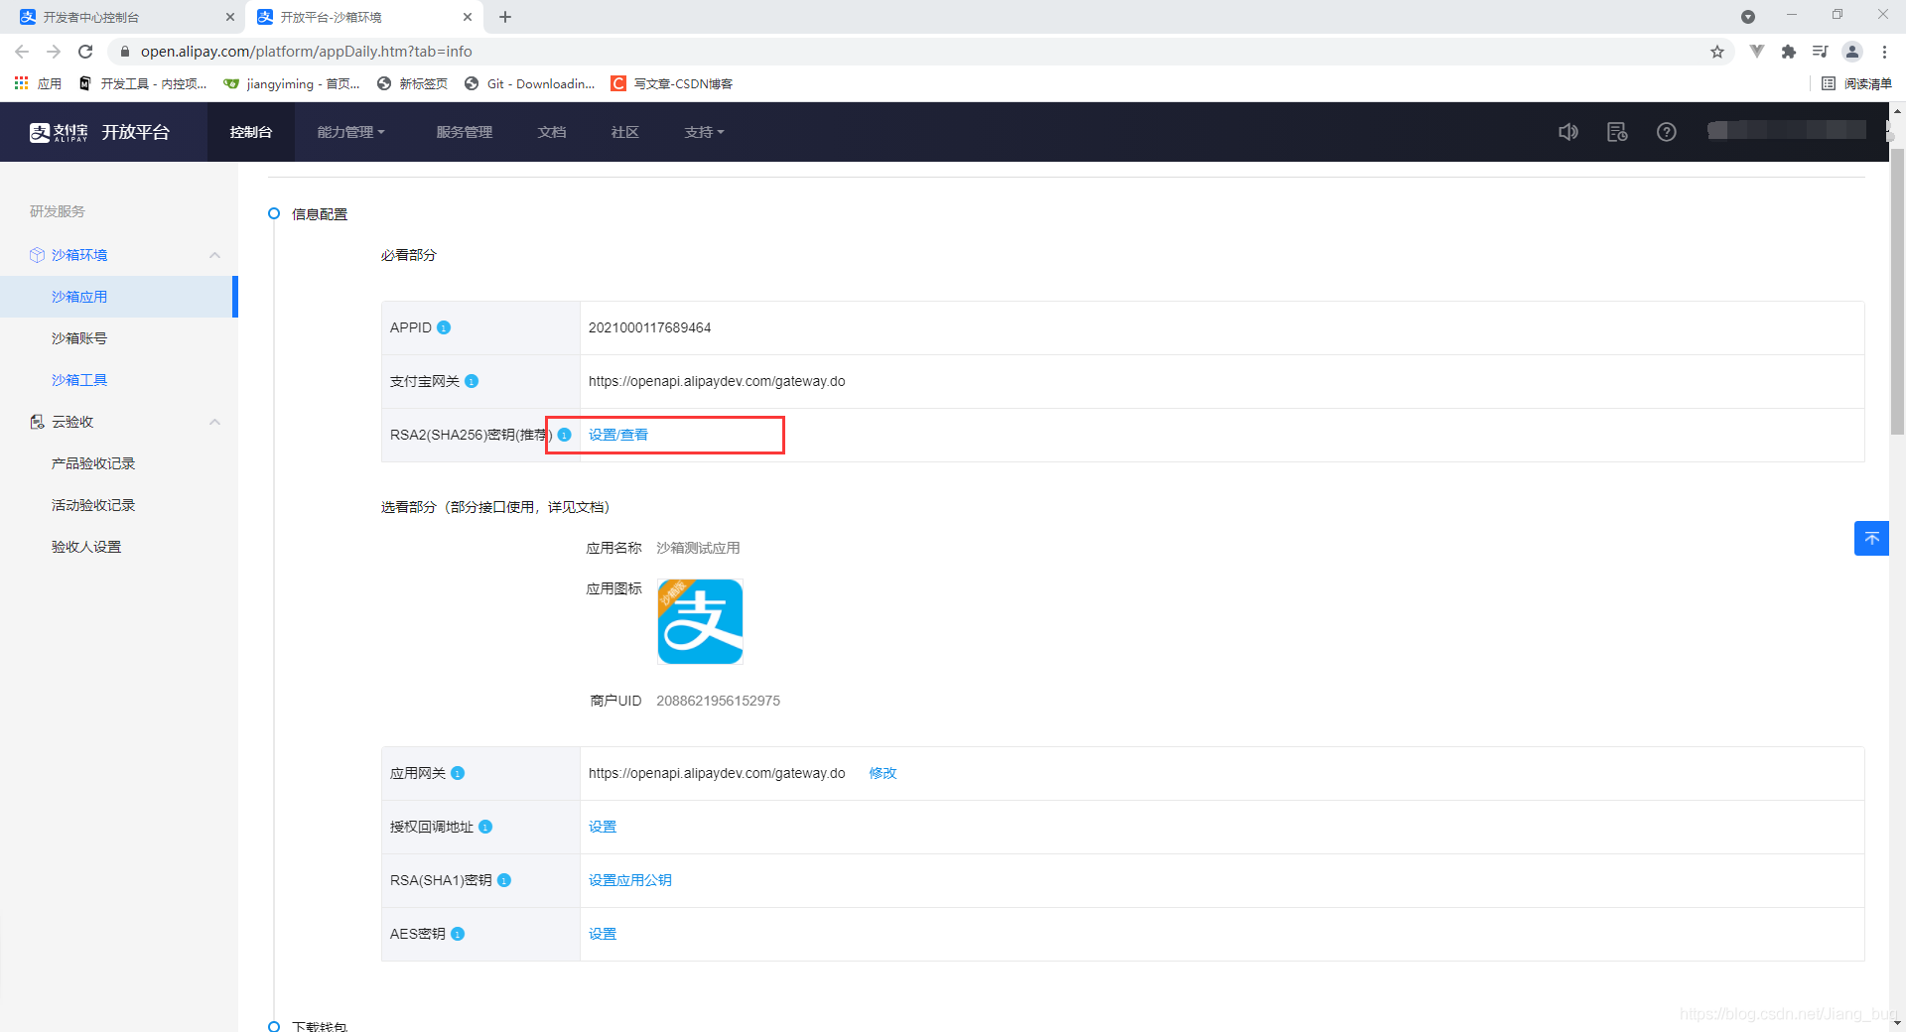Click the 设置/查看 RSA2 key link
The height and width of the screenshot is (1032, 1906).
click(618, 435)
